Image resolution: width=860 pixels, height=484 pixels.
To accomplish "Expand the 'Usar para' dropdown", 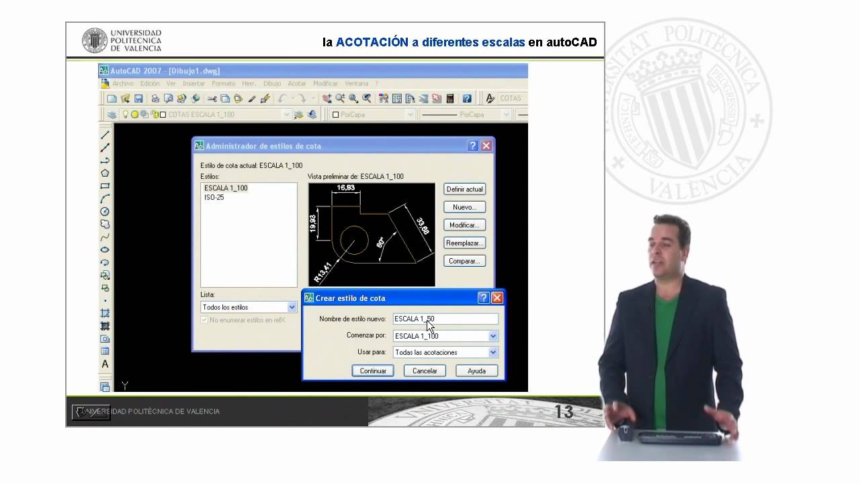I will point(493,352).
